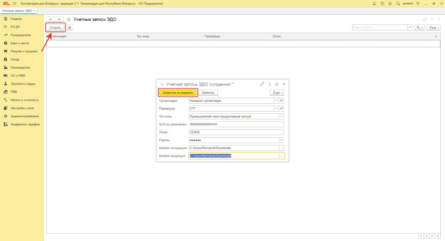
Task: Open favorites star in title bar
Action: click(390, 3)
